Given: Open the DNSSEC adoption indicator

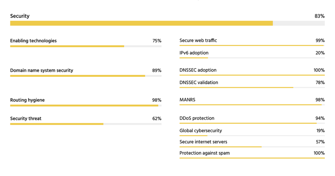Looking at the screenshot, I should [x=198, y=70].
